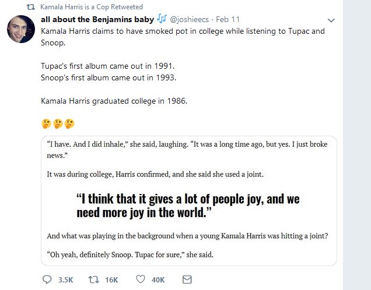Image resolution: width=371 pixels, height=290 pixels.
Task: Click display name "all about the Benjamins baby"
Action: coord(97,20)
